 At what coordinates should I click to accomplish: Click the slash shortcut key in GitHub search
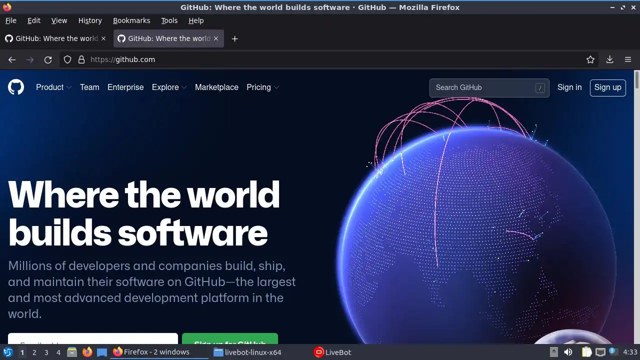click(540, 87)
